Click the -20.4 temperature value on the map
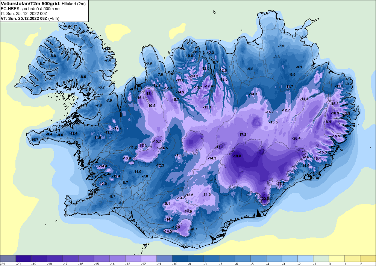This screenshot has width=376, height=266. [296, 138]
